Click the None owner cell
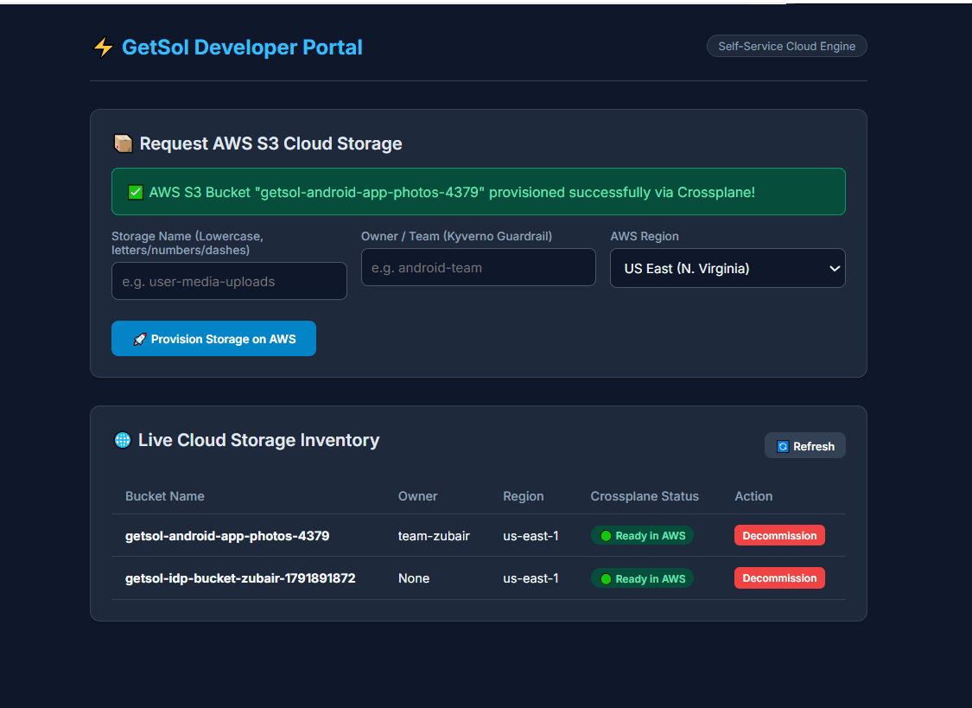 pos(414,577)
